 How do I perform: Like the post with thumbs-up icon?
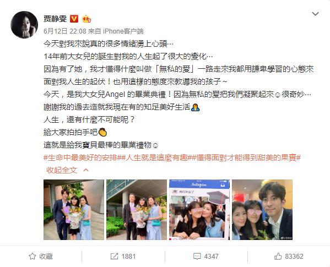(x=278, y=256)
